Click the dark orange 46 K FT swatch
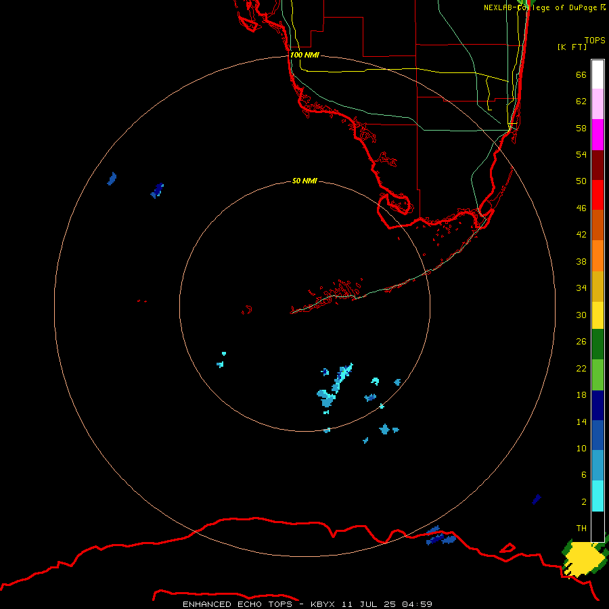The width and height of the screenshot is (609, 609). click(x=597, y=225)
